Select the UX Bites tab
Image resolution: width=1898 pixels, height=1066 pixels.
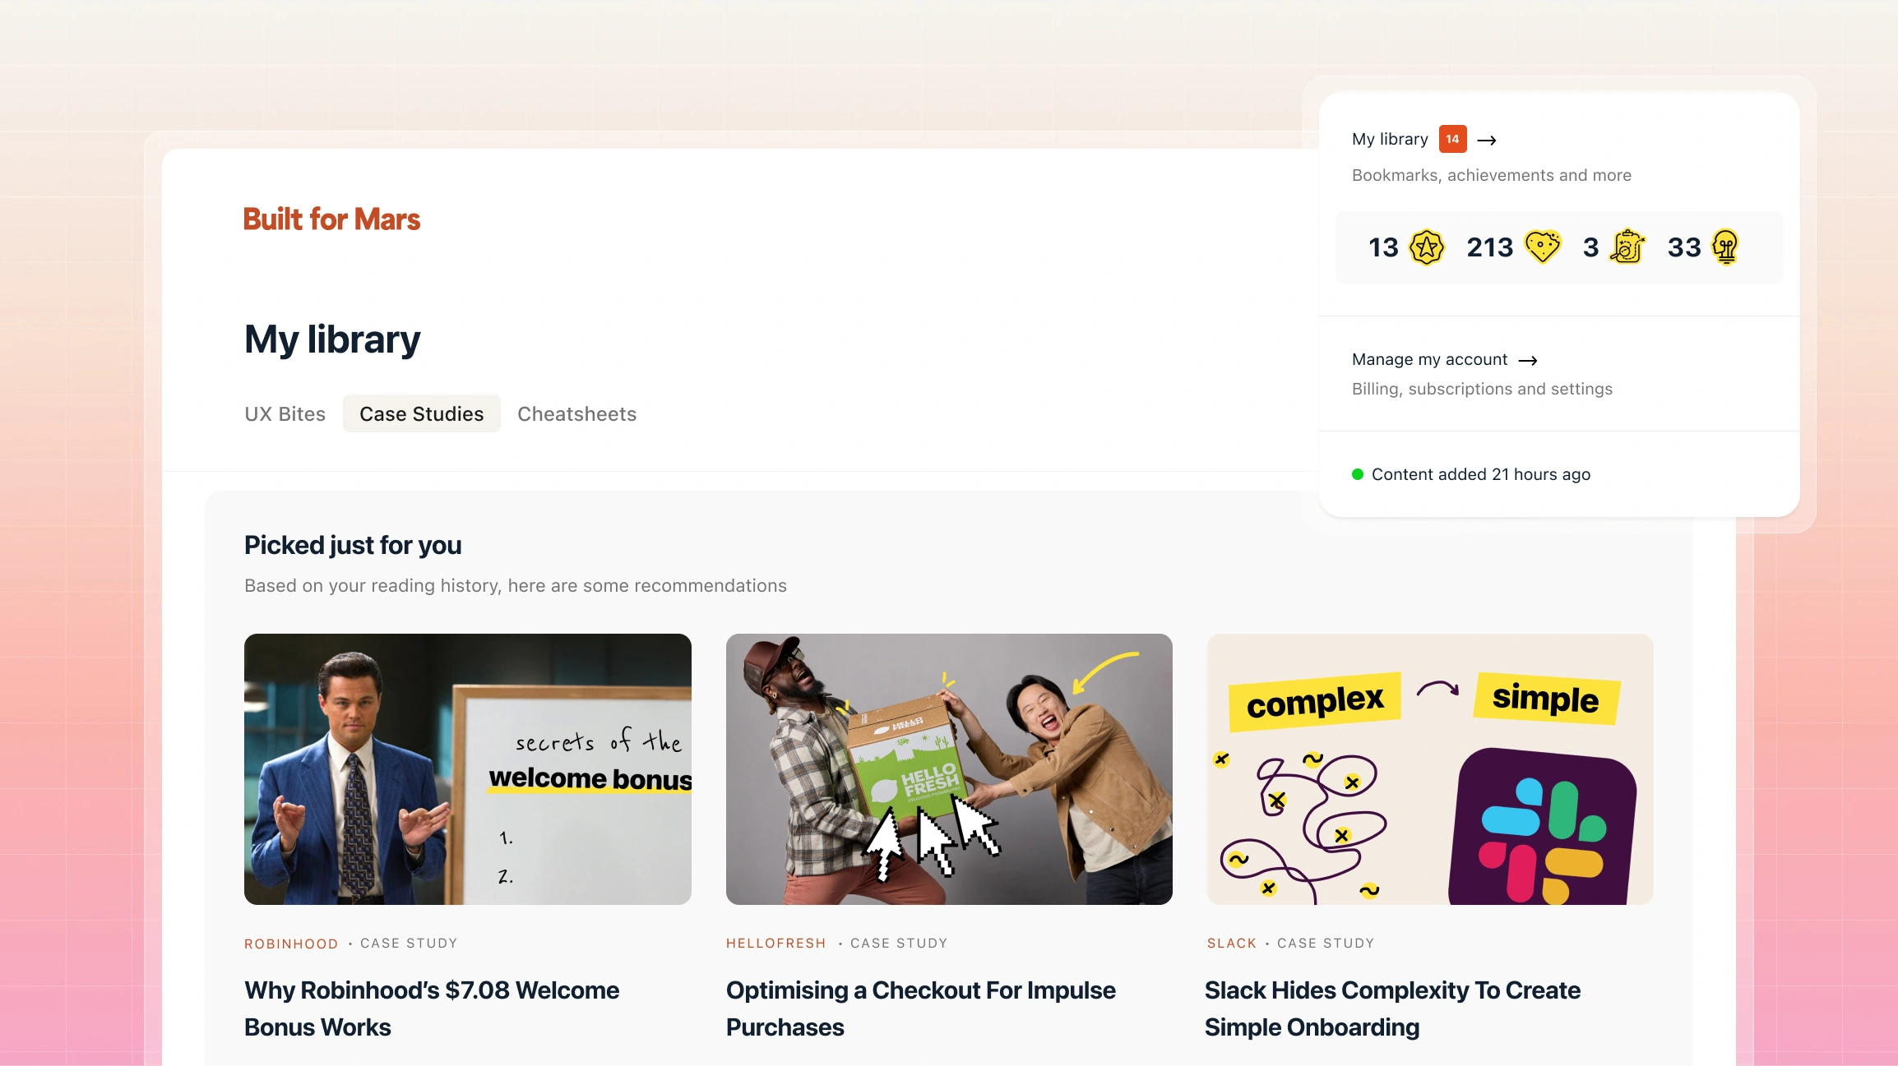285,413
